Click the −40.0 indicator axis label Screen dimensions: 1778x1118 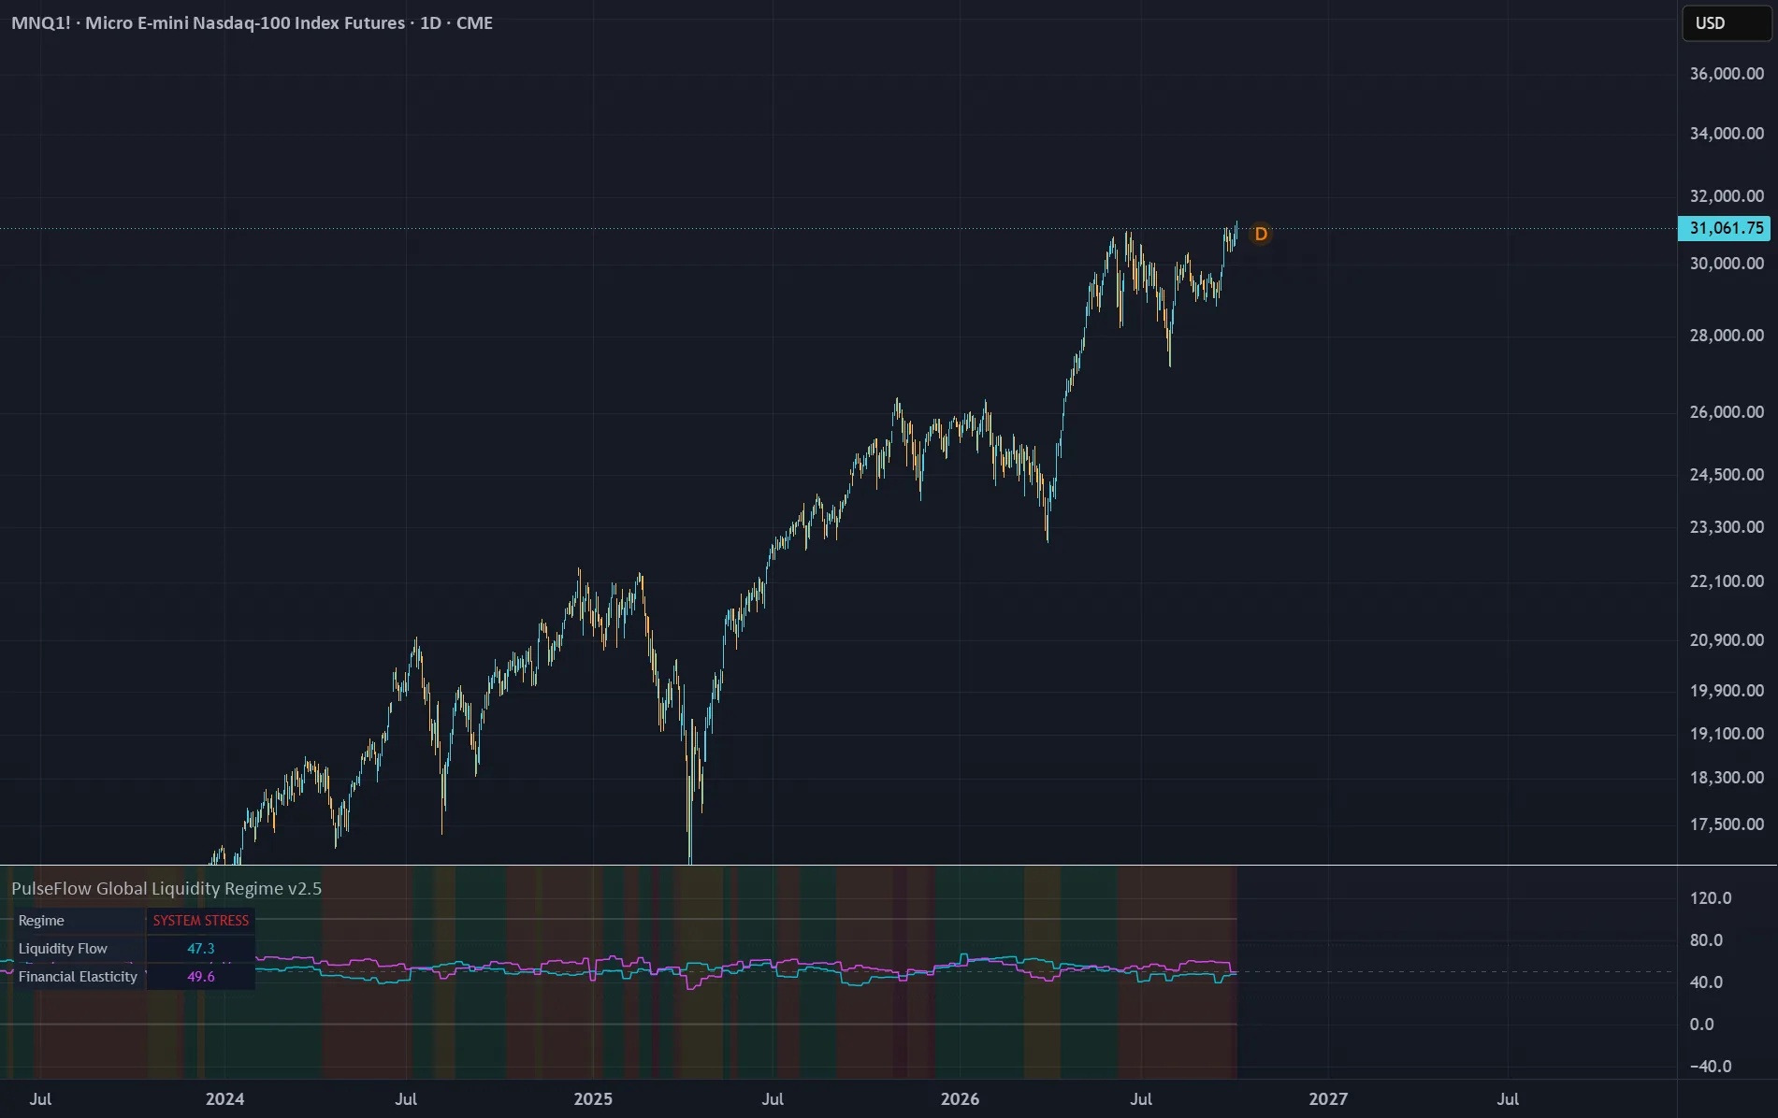coord(1711,1067)
